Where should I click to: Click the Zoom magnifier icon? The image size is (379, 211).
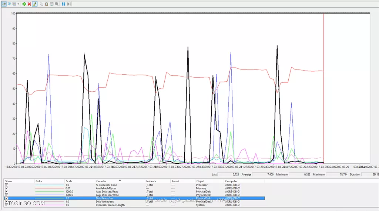pyautogui.click(x=57, y=4)
